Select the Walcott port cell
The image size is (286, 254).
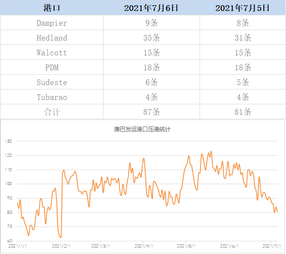(52, 52)
